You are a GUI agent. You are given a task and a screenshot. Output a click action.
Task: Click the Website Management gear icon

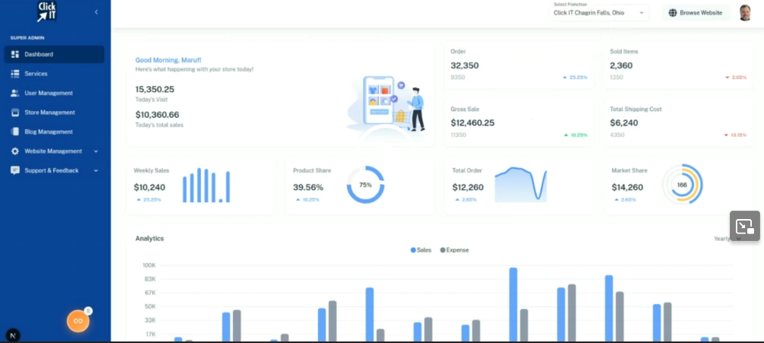(15, 151)
